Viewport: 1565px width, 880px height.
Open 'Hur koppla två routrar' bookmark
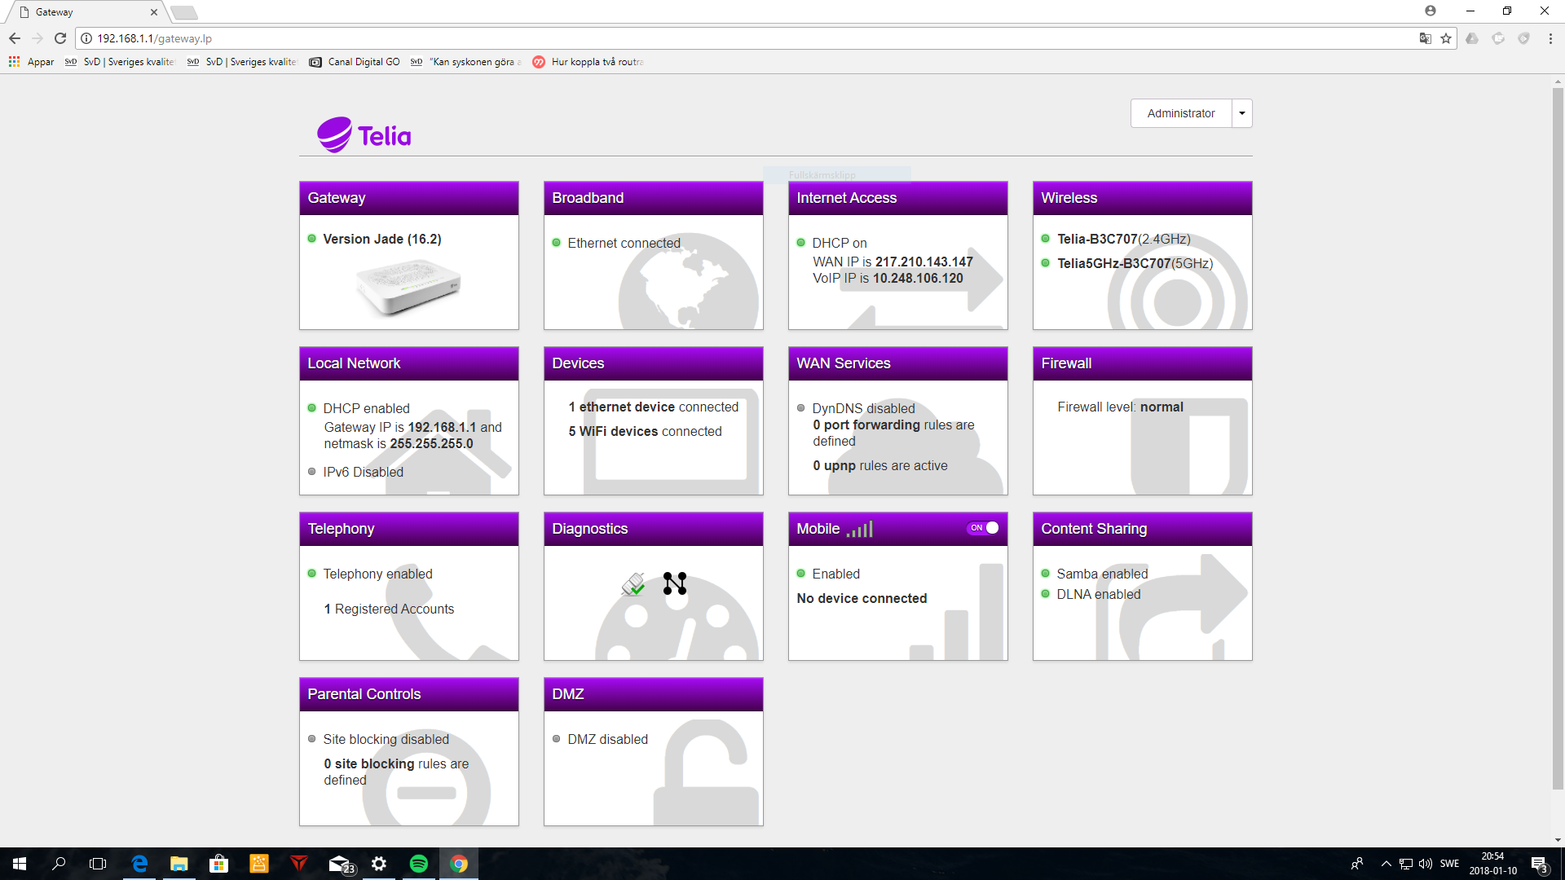coord(588,62)
